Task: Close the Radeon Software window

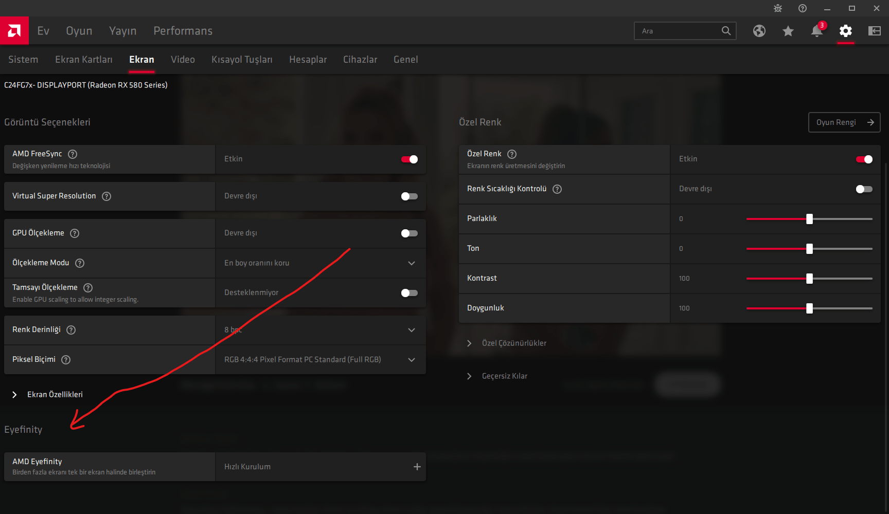Action: pos(877,8)
